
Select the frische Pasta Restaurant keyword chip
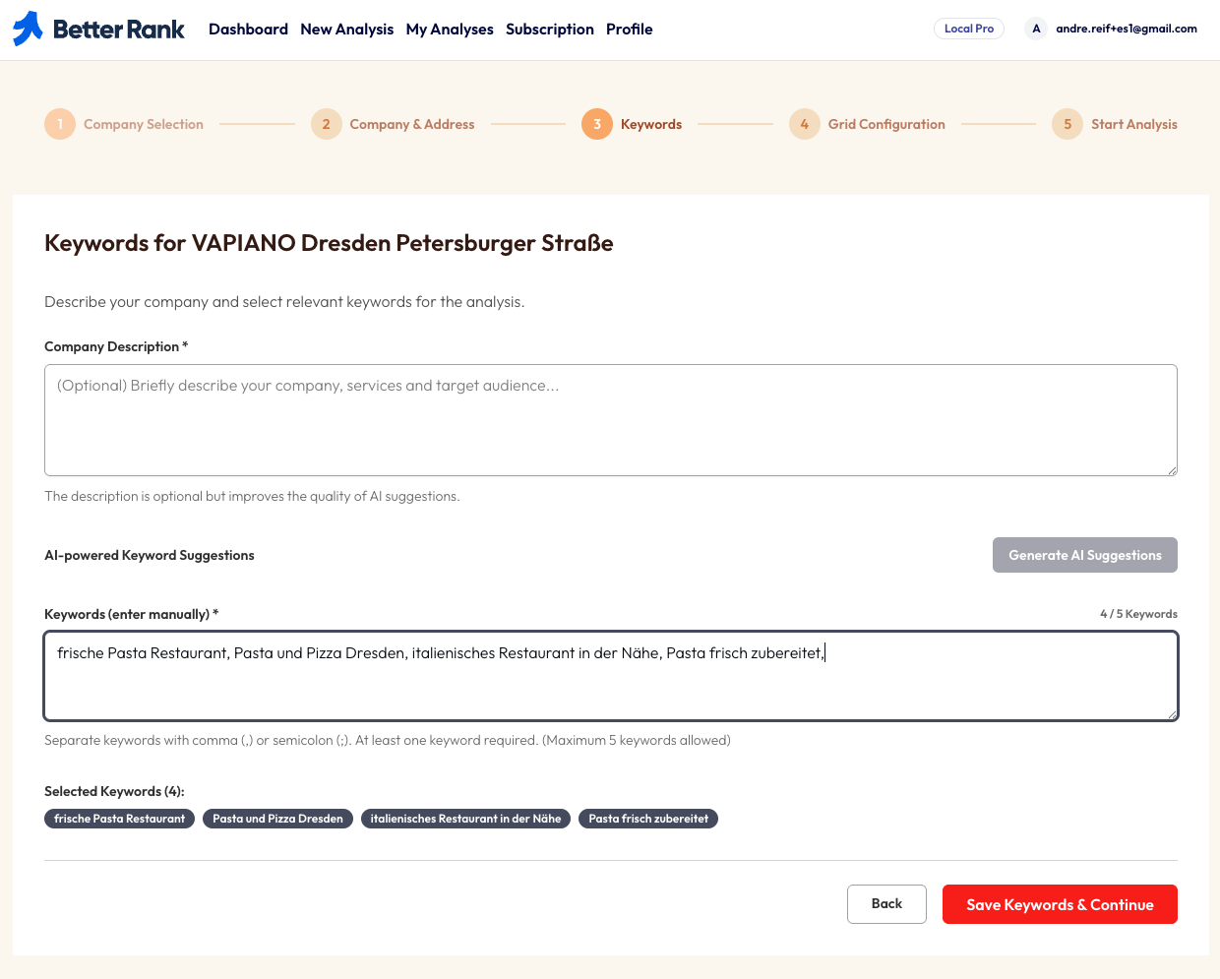pos(119,818)
